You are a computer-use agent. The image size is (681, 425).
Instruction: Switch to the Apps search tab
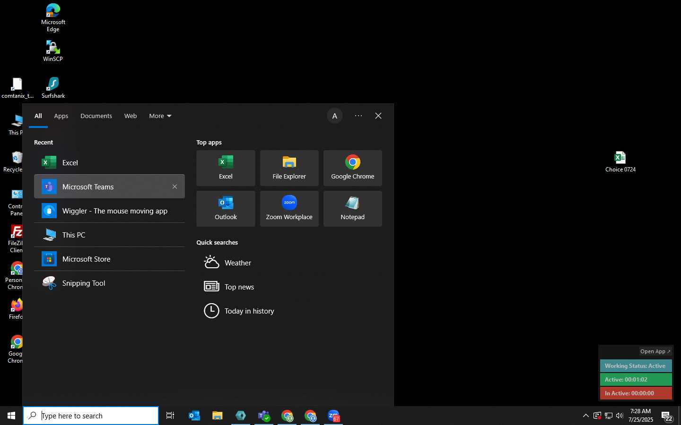click(x=61, y=116)
